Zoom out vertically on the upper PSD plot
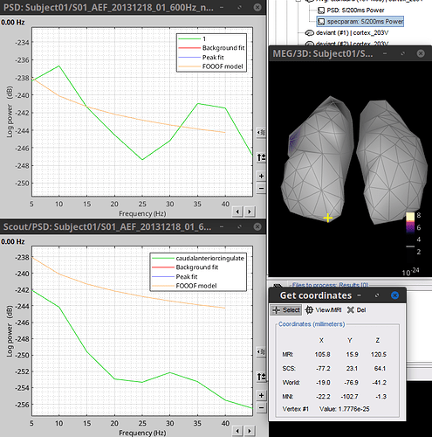 261,189
